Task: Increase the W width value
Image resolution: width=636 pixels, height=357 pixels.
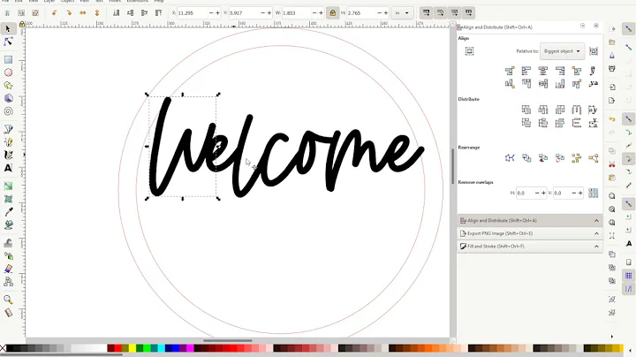Action: tap(321, 13)
